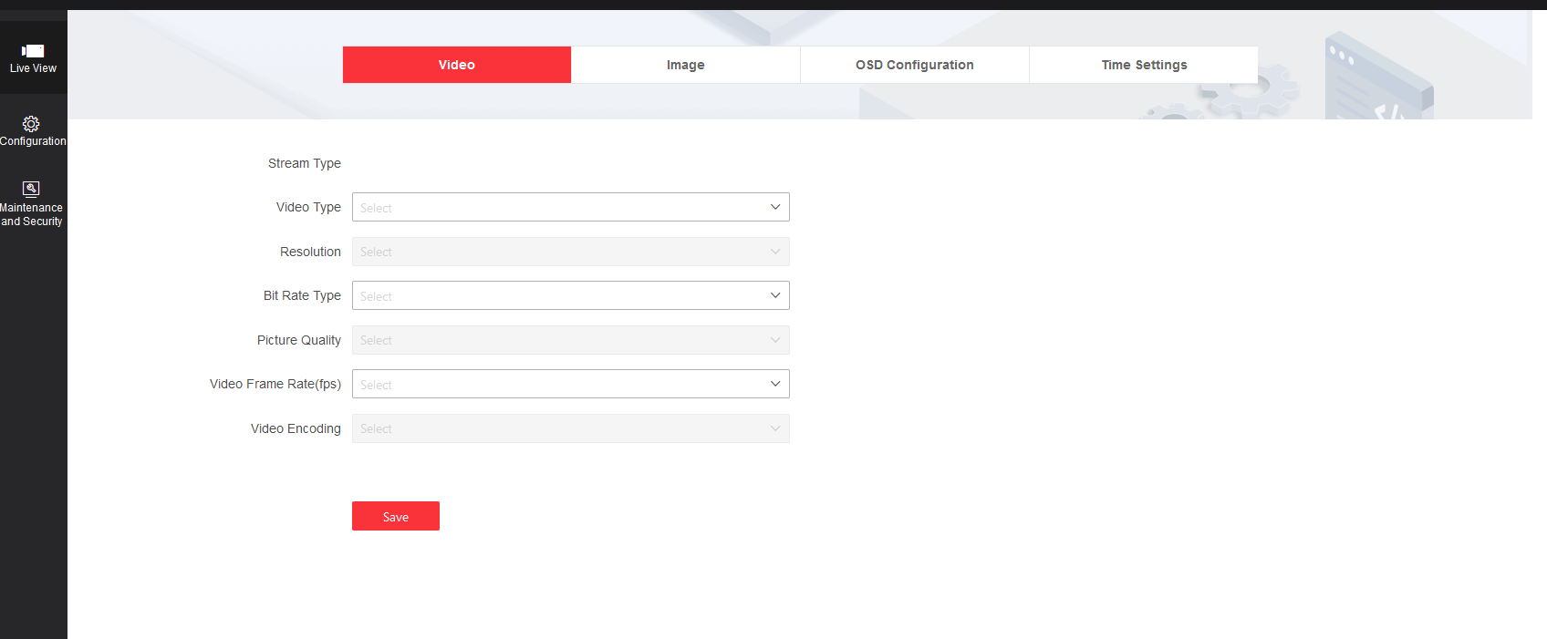Viewport: 1547px width, 639px height.
Task: Click the grayed chevron on Video Encoding
Action: tap(774, 428)
